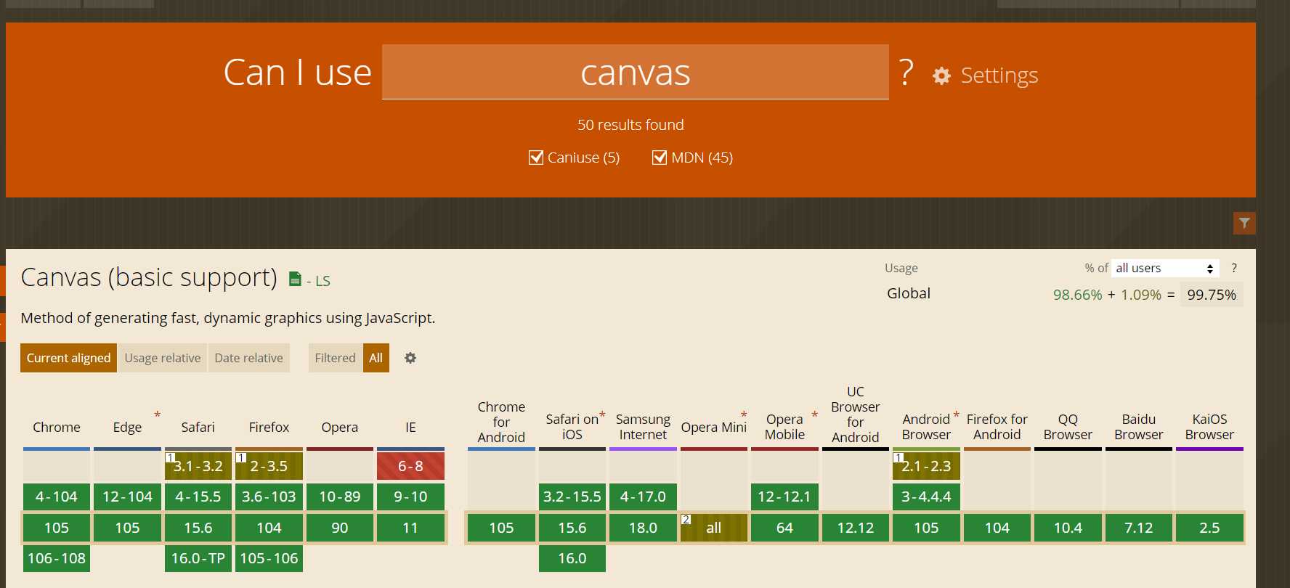Select the UC Browser 12.12 cell

(856, 528)
